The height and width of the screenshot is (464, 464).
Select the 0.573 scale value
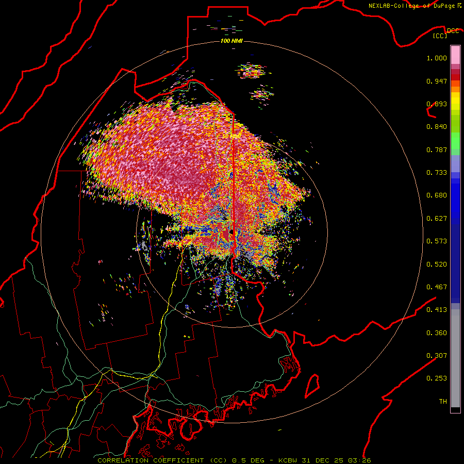(437, 241)
